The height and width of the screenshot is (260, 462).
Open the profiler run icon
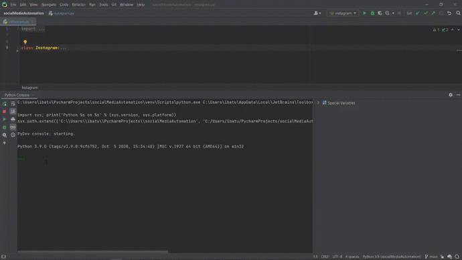coord(387,13)
